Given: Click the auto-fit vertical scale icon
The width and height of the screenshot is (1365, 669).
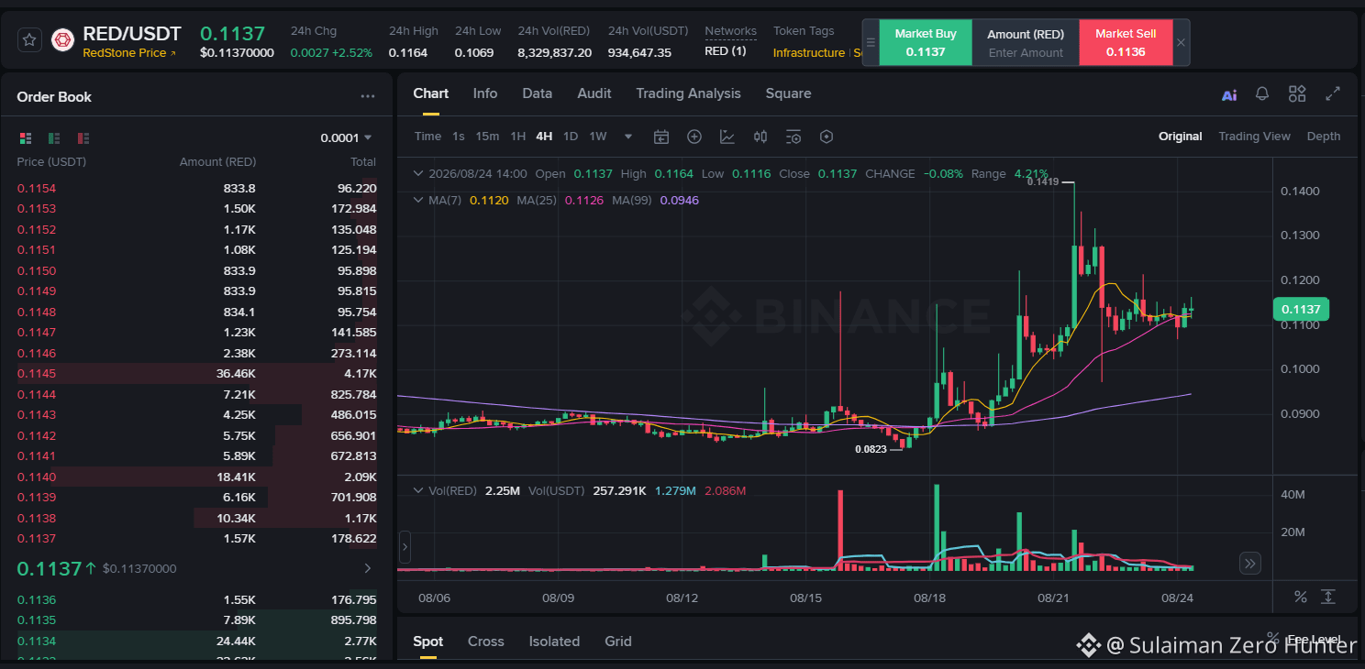Looking at the screenshot, I should tap(1328, 597).
